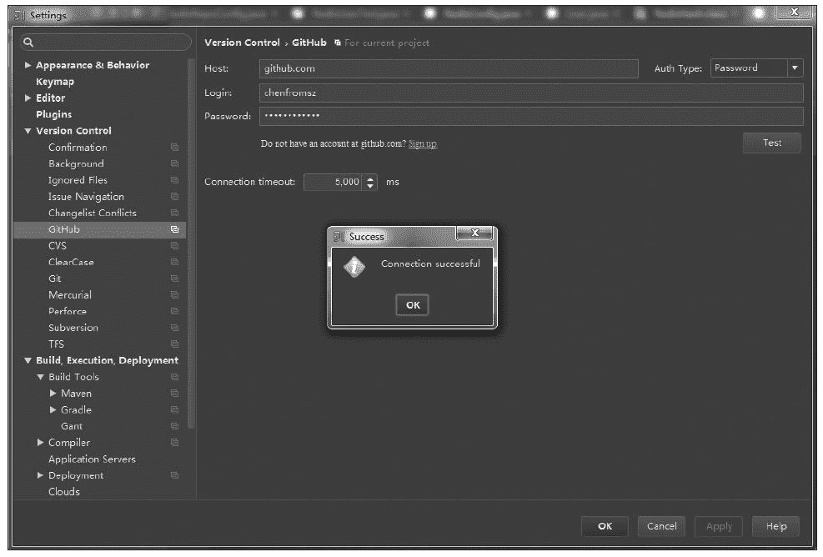Click into the Host input field
This screenshot has width=823, height=557.
coord(448,68)
